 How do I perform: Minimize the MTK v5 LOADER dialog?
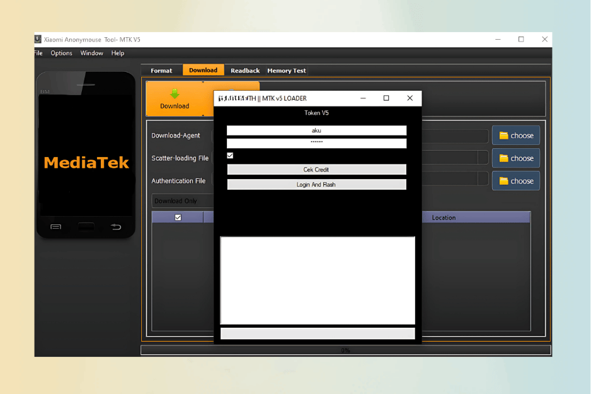coord(363,98)
